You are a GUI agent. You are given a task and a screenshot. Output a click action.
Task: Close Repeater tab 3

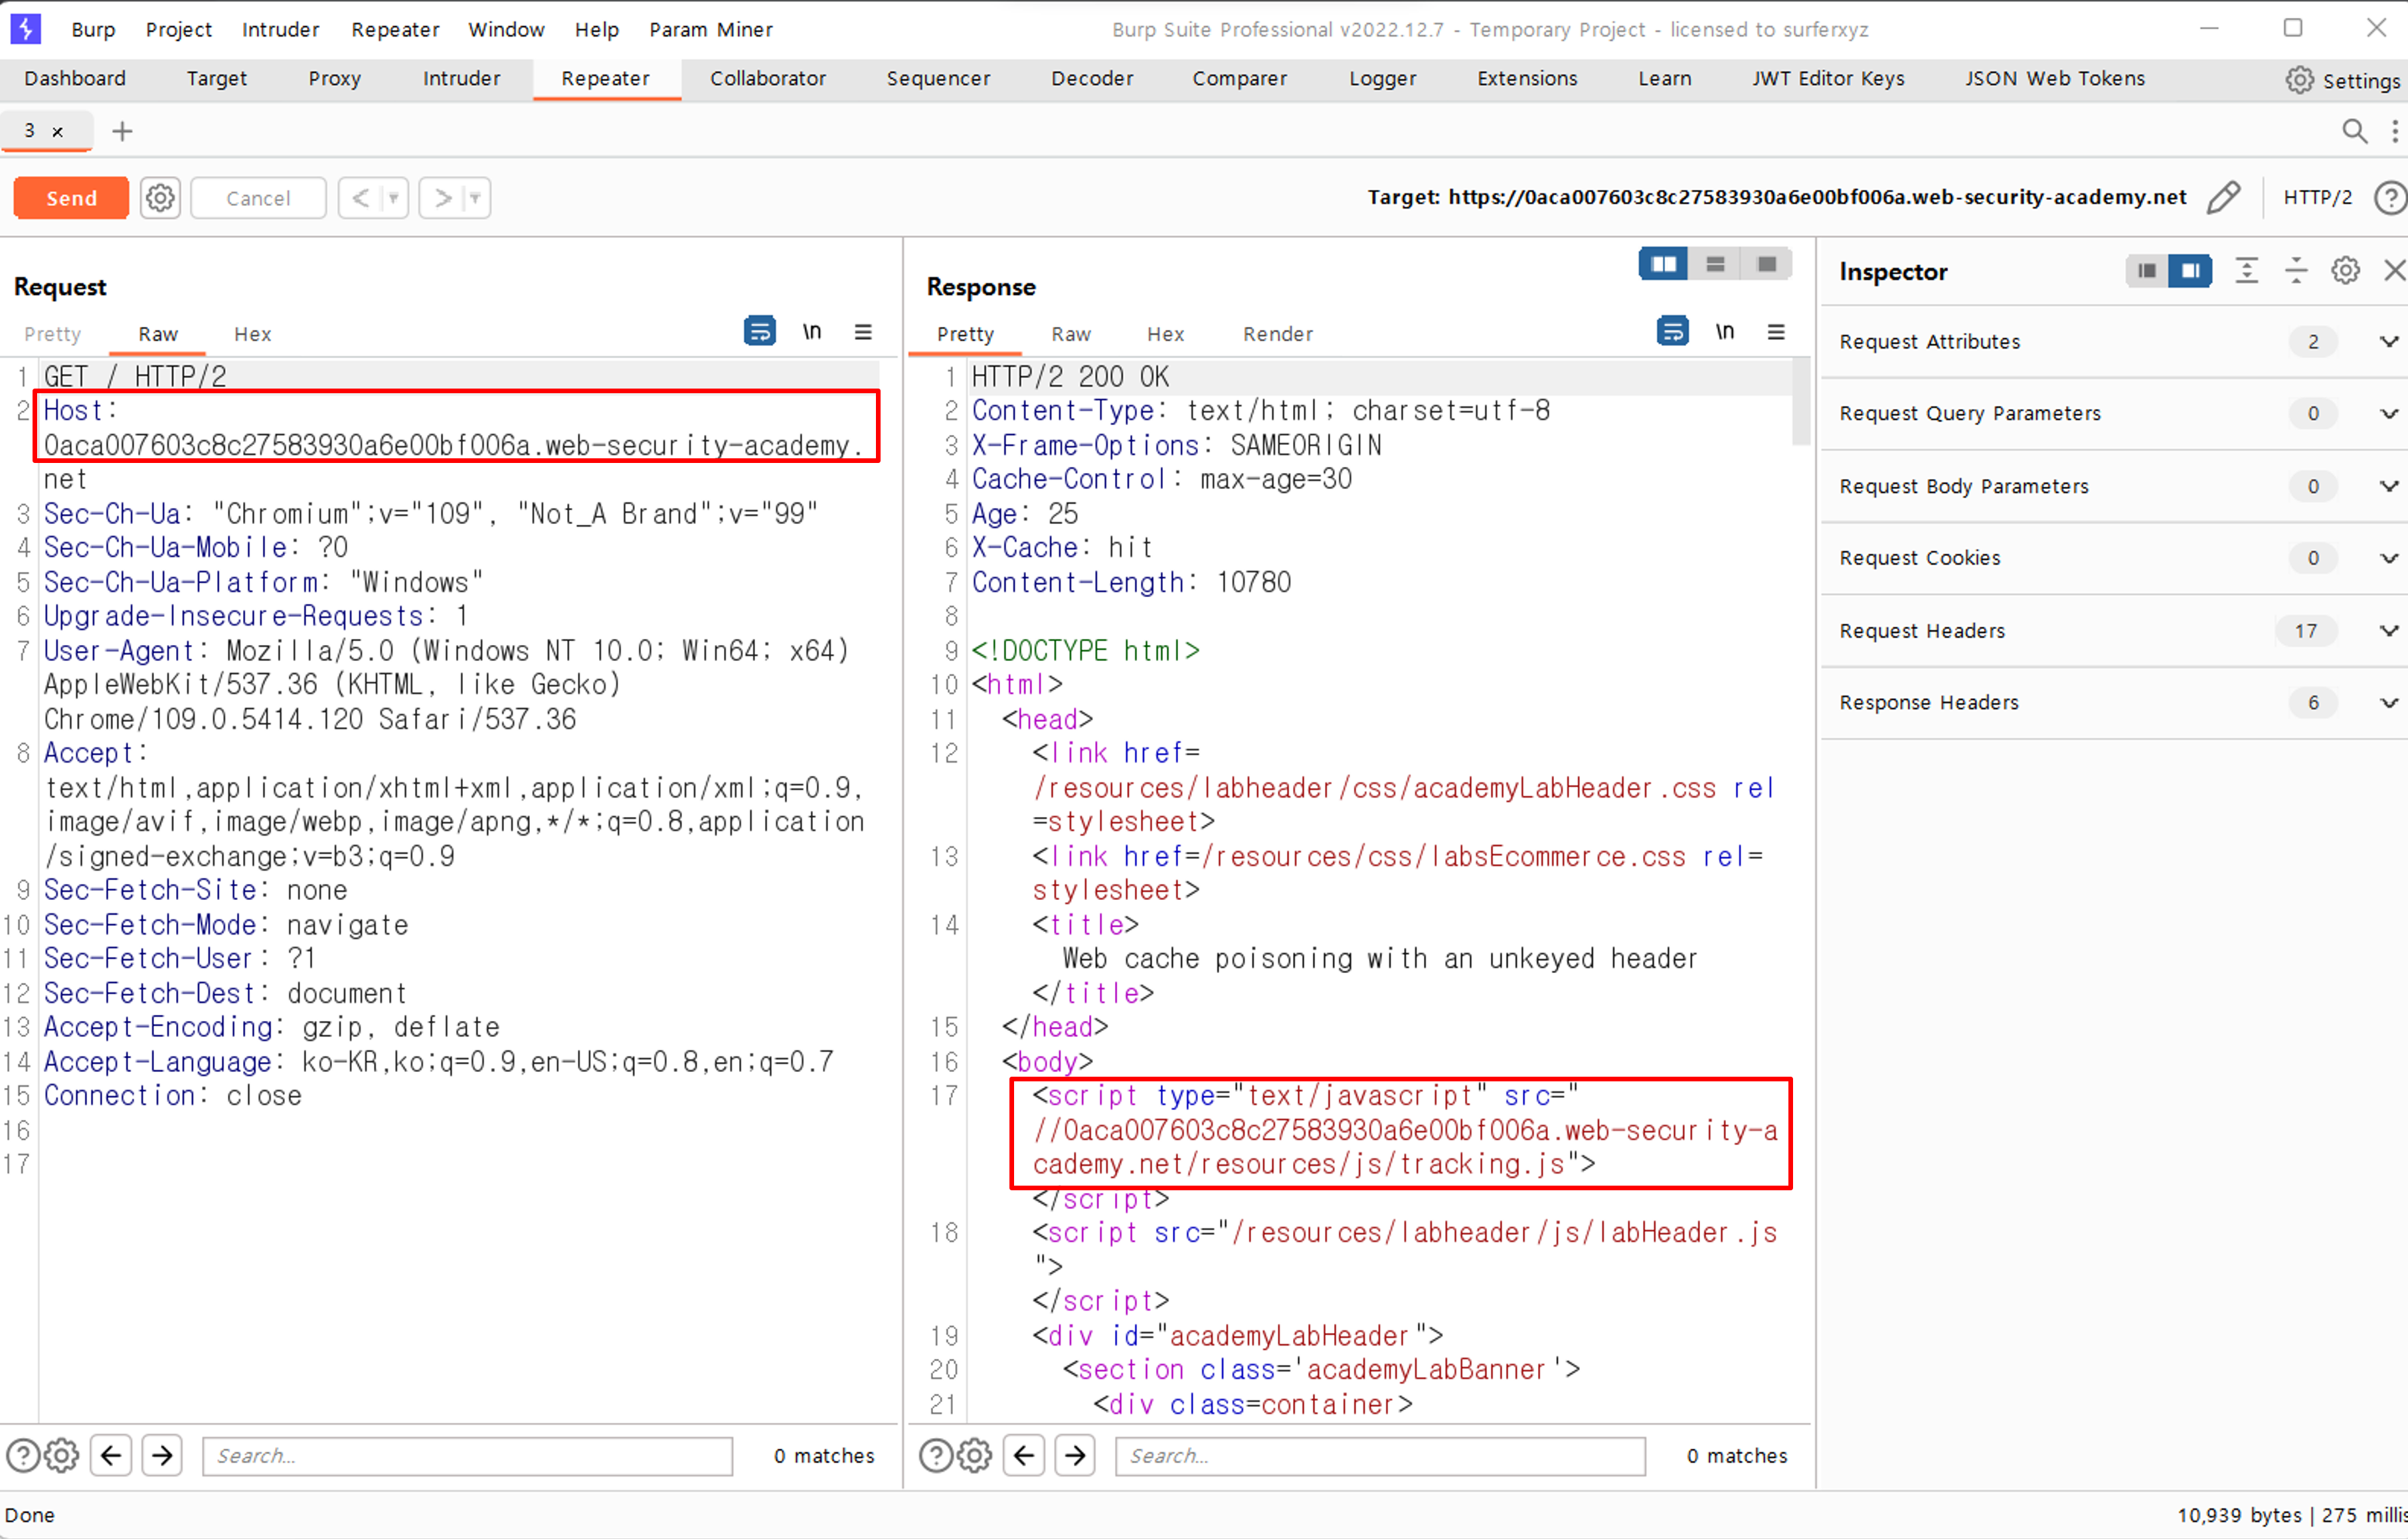[x=58, y=131]
